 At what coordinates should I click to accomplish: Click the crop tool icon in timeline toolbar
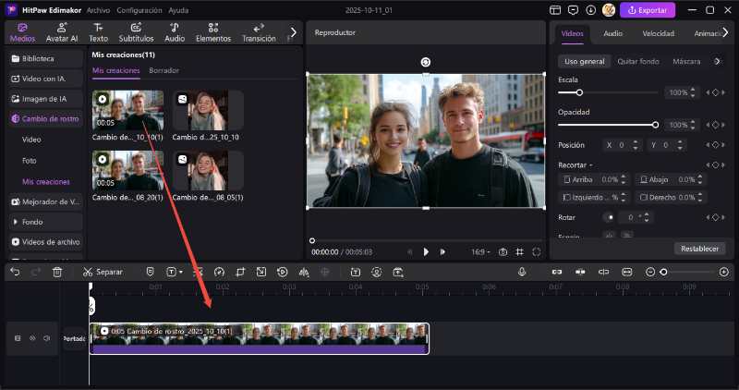(240, 272)
